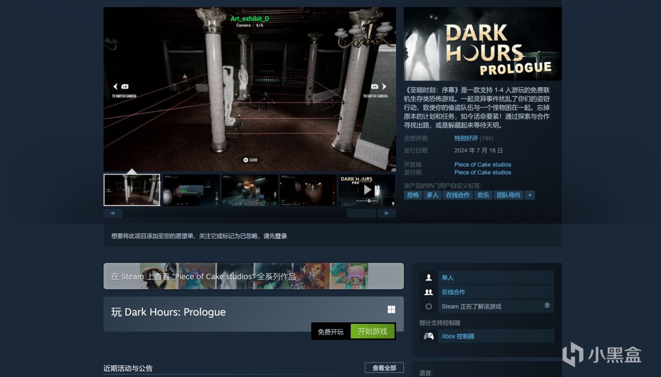This screenshot has height=377, width=661.
Task: Open publisher Piece of Cake studios link
Action: (483, 172)
